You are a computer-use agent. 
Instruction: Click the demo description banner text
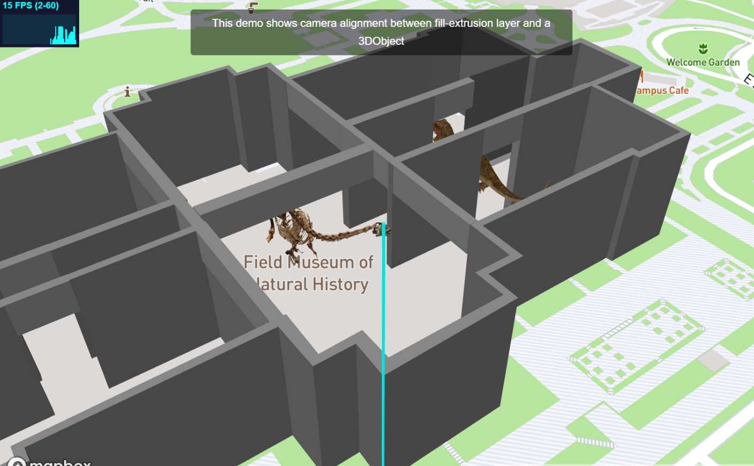pos(381,32)
